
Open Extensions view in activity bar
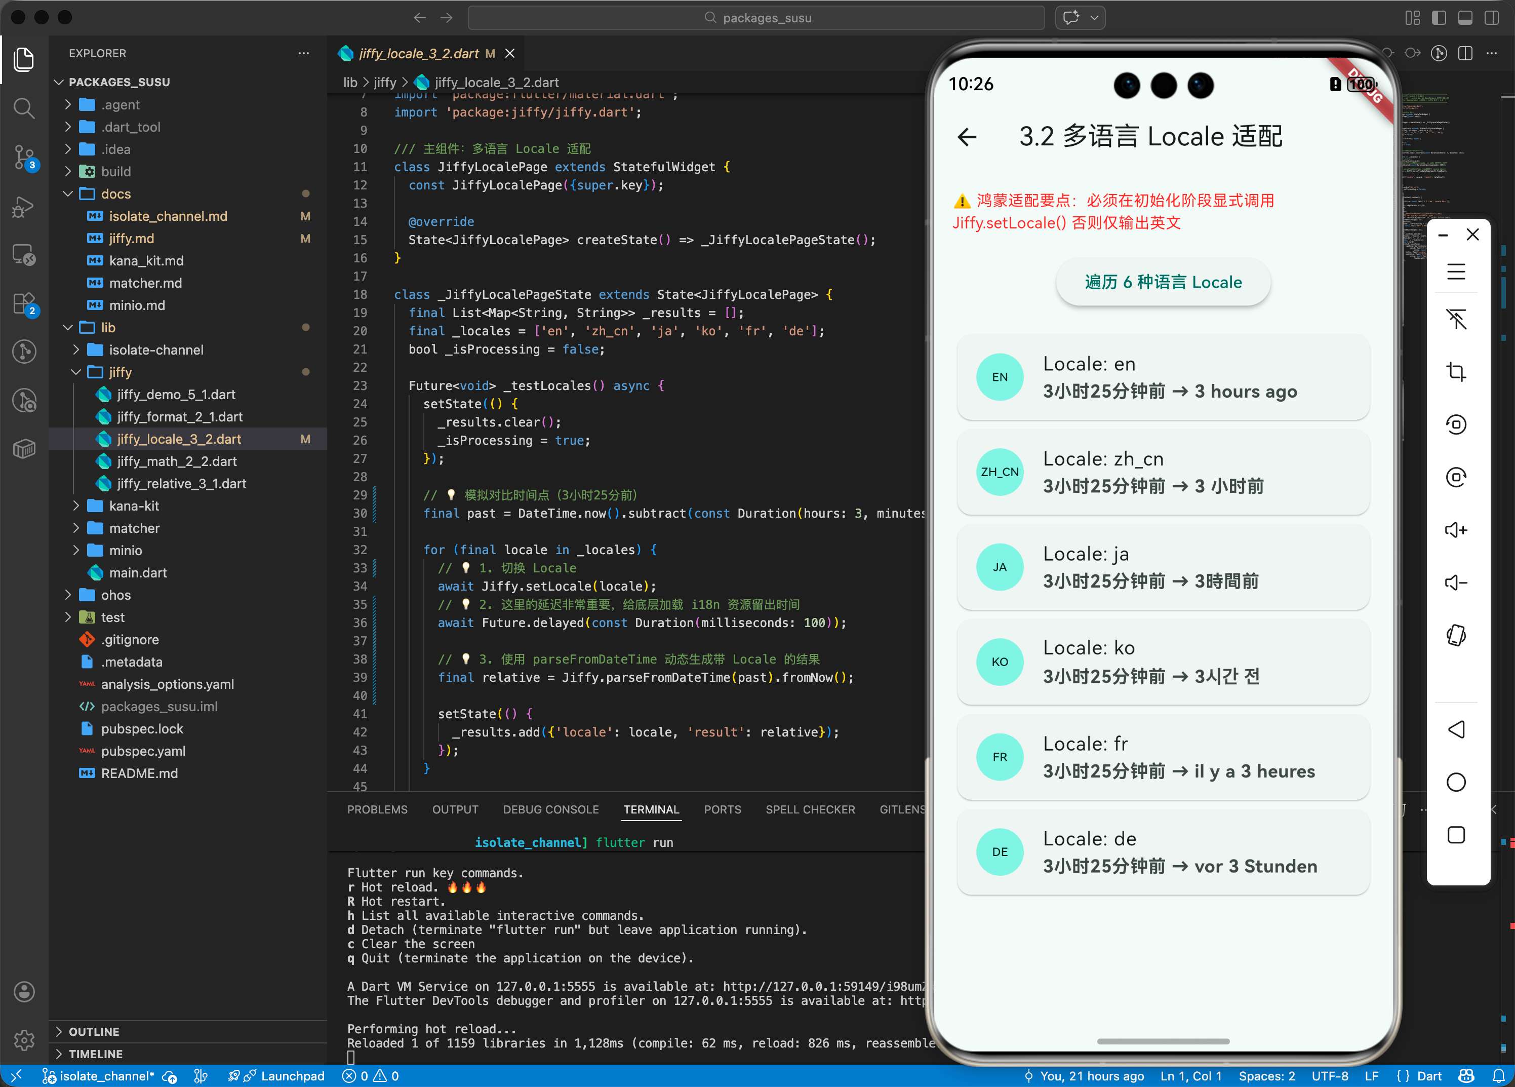click(x=24, y=304)
